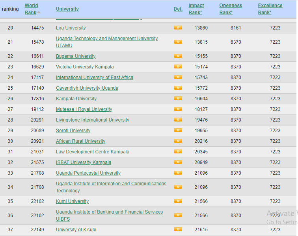Open Lira University link
Viewport: 298px width, 236px height.
click(x=71, y=28)
